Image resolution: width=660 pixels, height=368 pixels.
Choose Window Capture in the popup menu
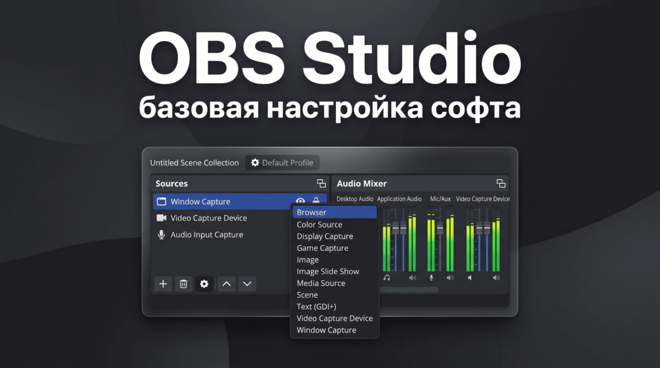click(335, 330)
